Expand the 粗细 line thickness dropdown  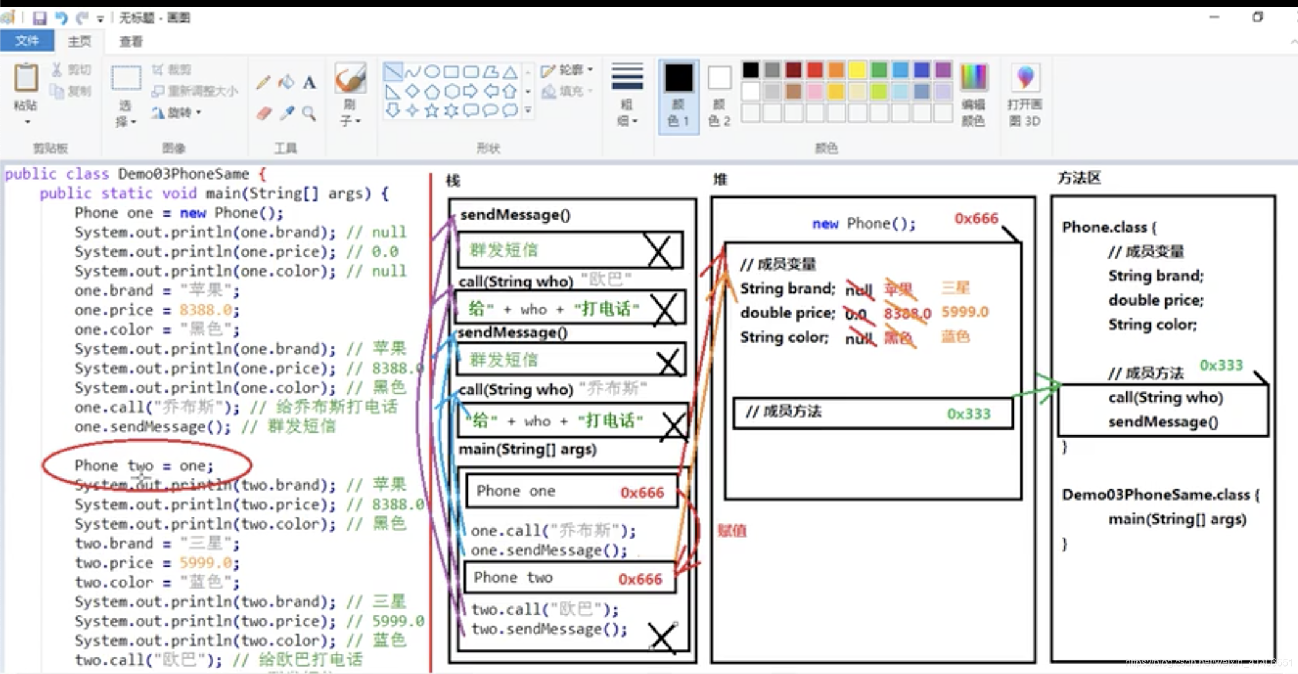tap(627, 96)
